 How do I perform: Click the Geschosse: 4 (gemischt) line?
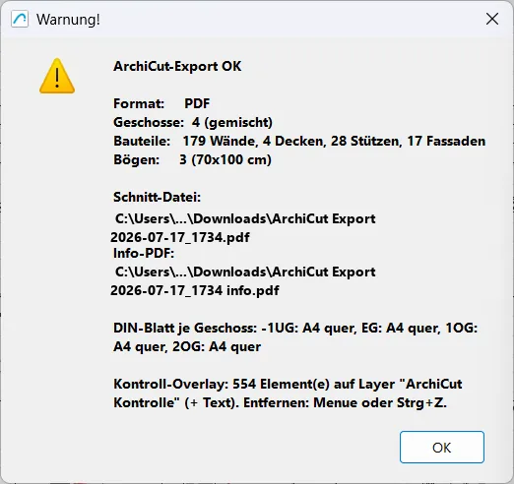click(x=193, y=123)
